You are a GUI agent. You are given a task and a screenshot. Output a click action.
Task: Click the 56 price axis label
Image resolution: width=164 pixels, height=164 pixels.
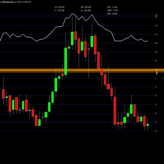[156, 131]
